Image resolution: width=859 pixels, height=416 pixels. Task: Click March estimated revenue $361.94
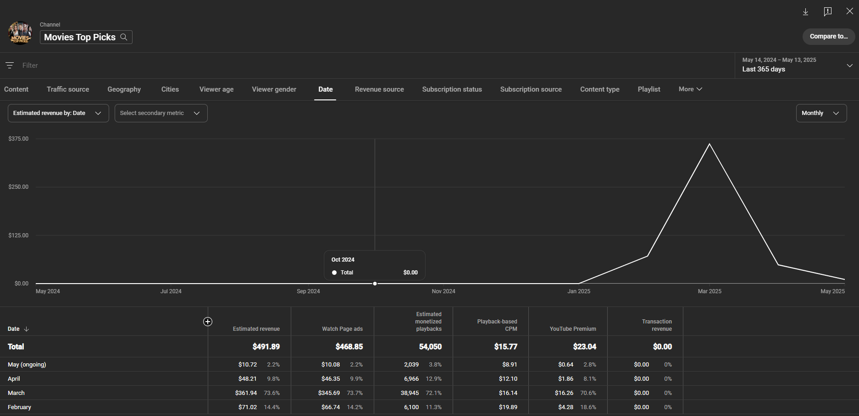246,393
